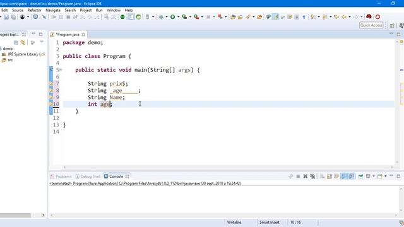This screenshot has height=227, width=404.
Task: Toggle Scroll Lock in the Console toolbar
Action: coord(330,177)
